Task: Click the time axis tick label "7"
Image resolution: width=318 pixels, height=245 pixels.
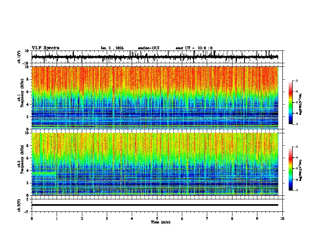Action: pyautogui.click(x=207, y=219)
